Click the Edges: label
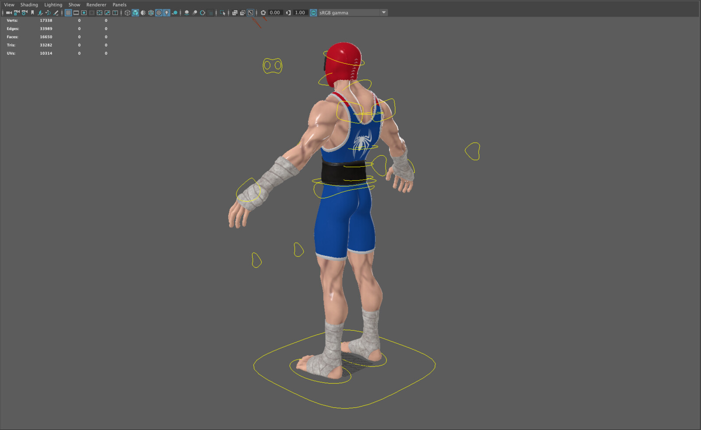Viewport: 701px width, 430px height. click(x=13, y=29)
